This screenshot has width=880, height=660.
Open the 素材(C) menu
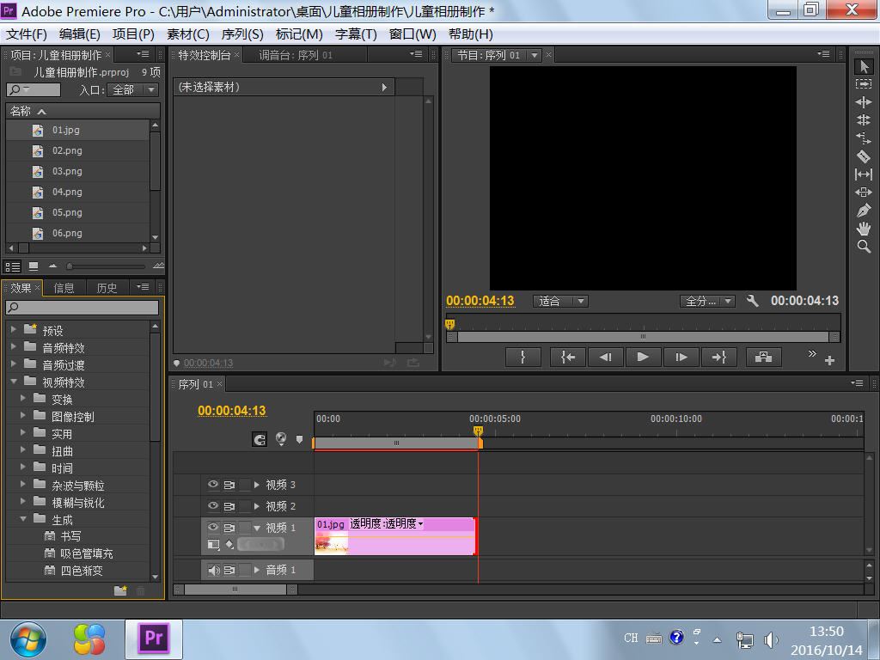click(x=188, y=34)
